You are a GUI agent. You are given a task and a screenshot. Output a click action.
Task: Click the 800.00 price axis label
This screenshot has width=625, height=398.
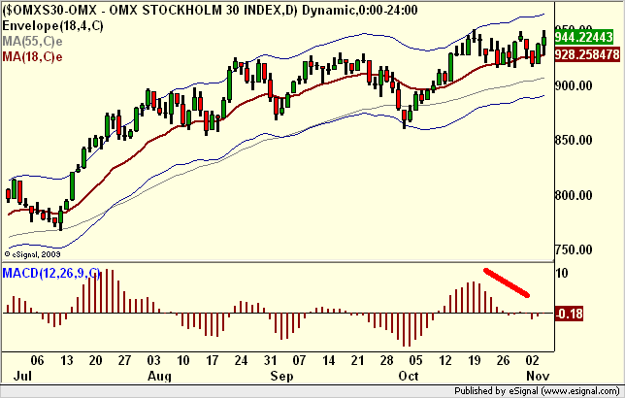click(x=574, y=195)
